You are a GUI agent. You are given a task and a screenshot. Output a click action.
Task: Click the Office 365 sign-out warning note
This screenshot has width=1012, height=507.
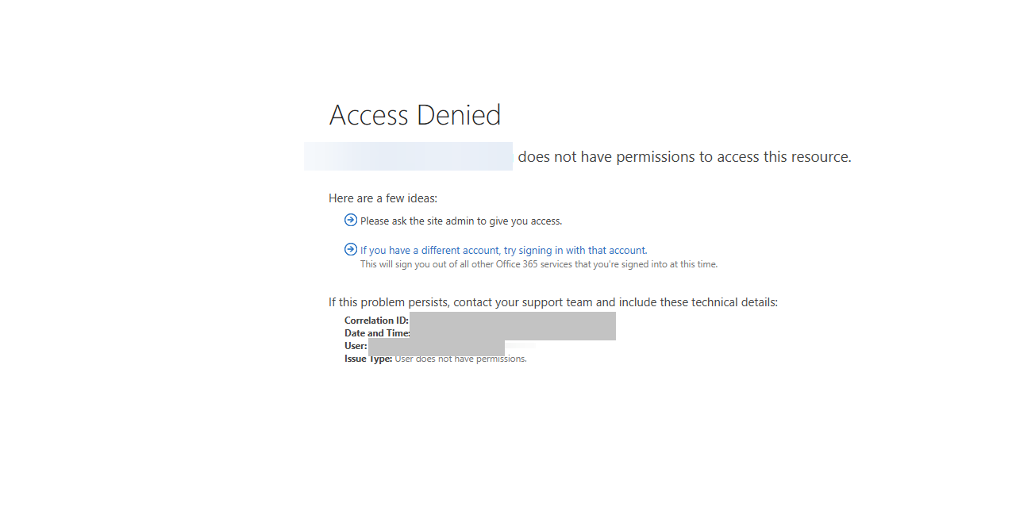click(539, 264)
